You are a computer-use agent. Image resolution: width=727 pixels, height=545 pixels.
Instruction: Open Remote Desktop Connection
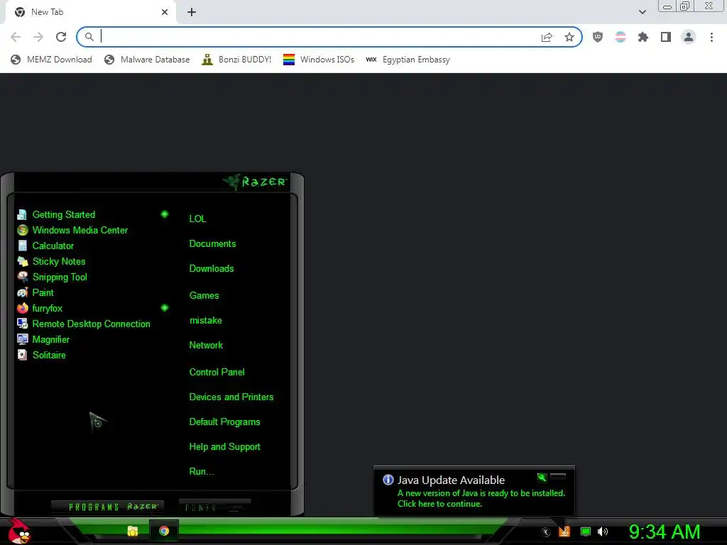coord(84,324)
